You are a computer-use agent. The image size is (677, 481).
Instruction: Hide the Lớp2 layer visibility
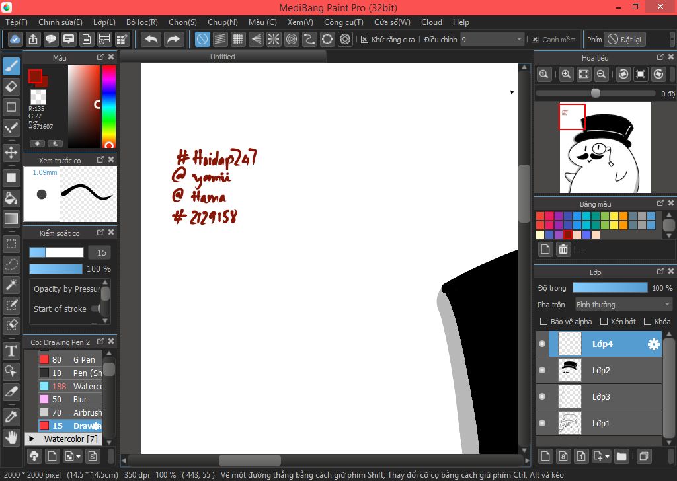tap(542, 371)
